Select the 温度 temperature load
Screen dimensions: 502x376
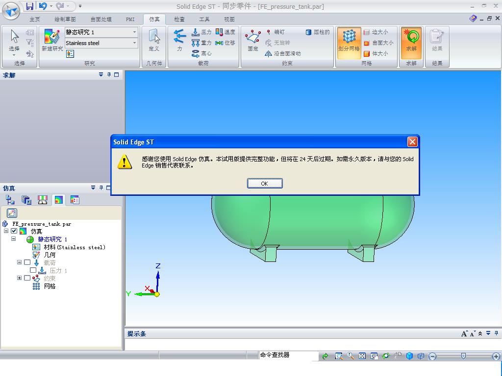225,32
